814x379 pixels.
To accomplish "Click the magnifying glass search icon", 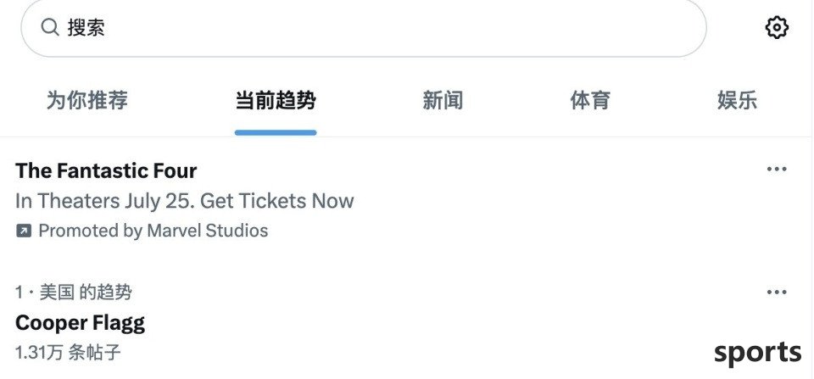I will 50,27.
